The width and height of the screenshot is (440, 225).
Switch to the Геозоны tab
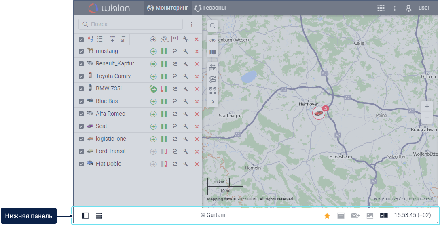point(210,8)
